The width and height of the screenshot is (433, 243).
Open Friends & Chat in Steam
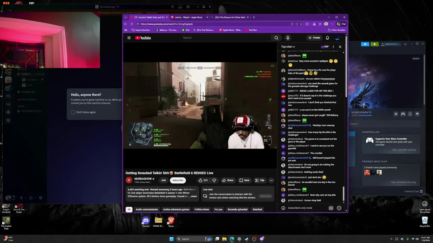coord(413,191)
